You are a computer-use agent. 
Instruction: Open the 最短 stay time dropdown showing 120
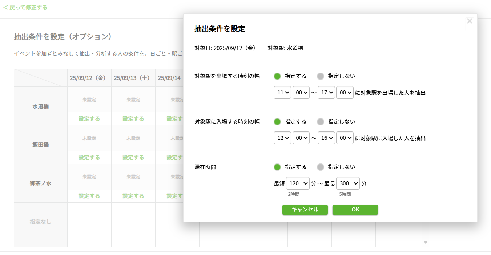[298, 183]
